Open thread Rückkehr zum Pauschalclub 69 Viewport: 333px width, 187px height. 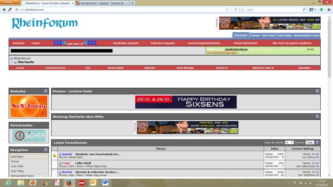tap(98, 154)
